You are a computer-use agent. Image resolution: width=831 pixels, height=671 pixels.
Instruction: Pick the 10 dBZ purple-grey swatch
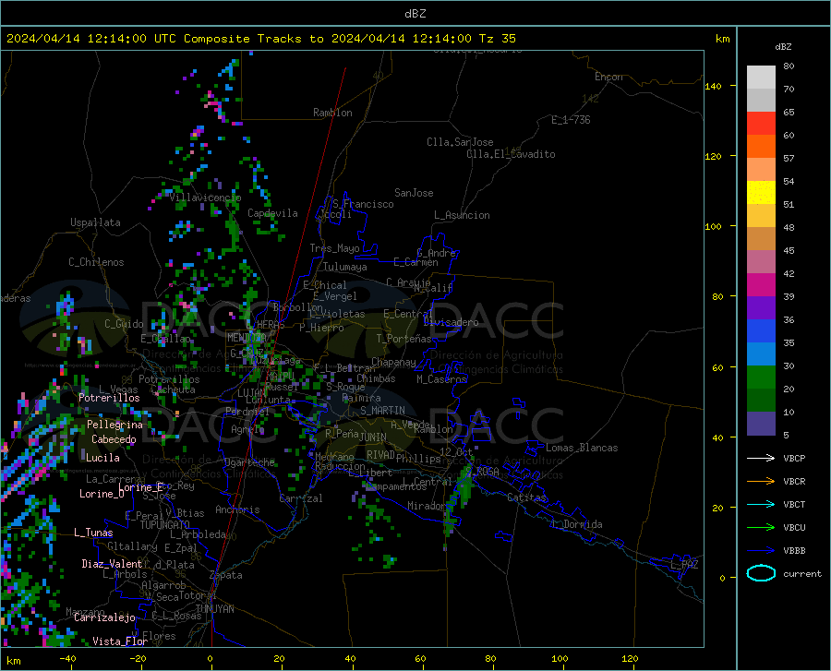point(761,424)
